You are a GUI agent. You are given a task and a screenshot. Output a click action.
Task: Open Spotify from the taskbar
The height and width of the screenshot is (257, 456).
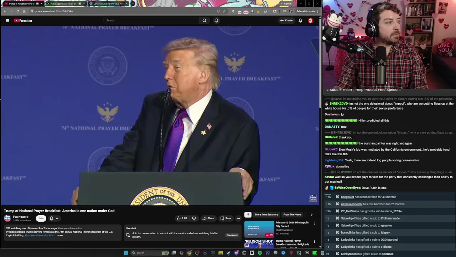(260, 253)
